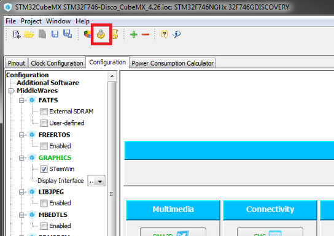Click the GRAPHICS middleware cube icon
Image resolution: width=334 pixels, height=236 pixels.
[x=32, y=158]
